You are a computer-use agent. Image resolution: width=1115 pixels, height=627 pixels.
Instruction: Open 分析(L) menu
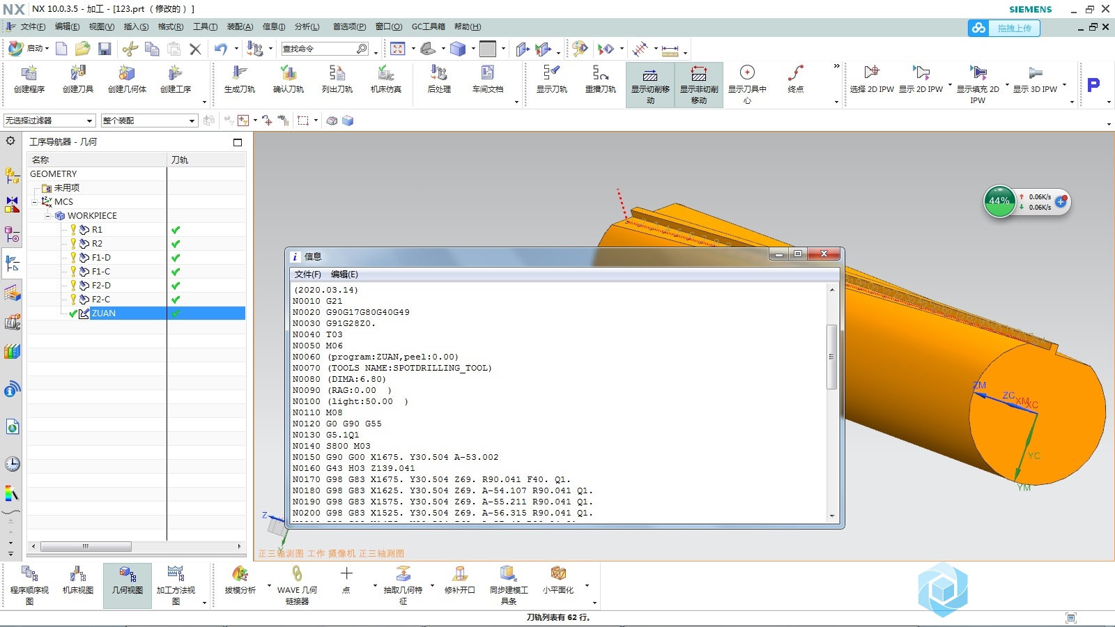point(307,27)
